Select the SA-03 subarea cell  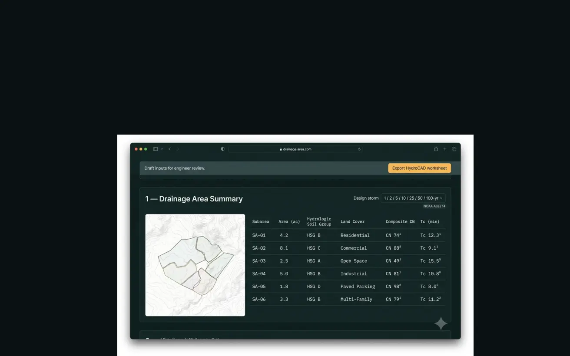point(259,261)
